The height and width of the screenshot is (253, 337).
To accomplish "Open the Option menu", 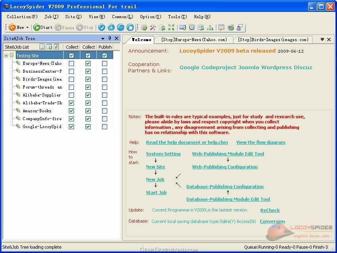I will coord(150,17).
